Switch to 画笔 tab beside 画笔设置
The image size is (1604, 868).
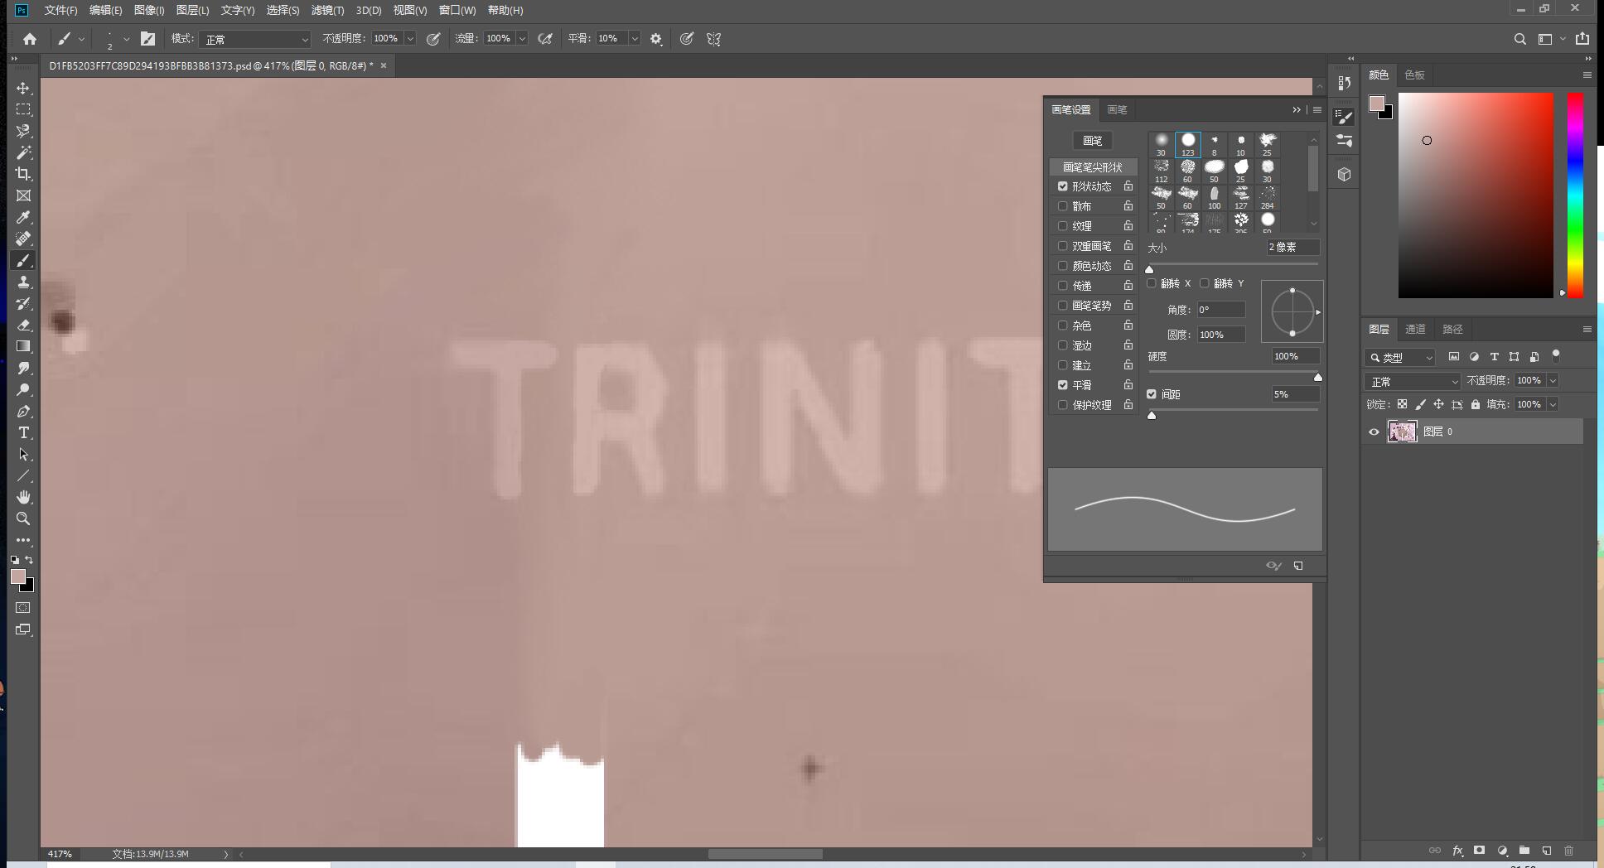(1117, 109)
